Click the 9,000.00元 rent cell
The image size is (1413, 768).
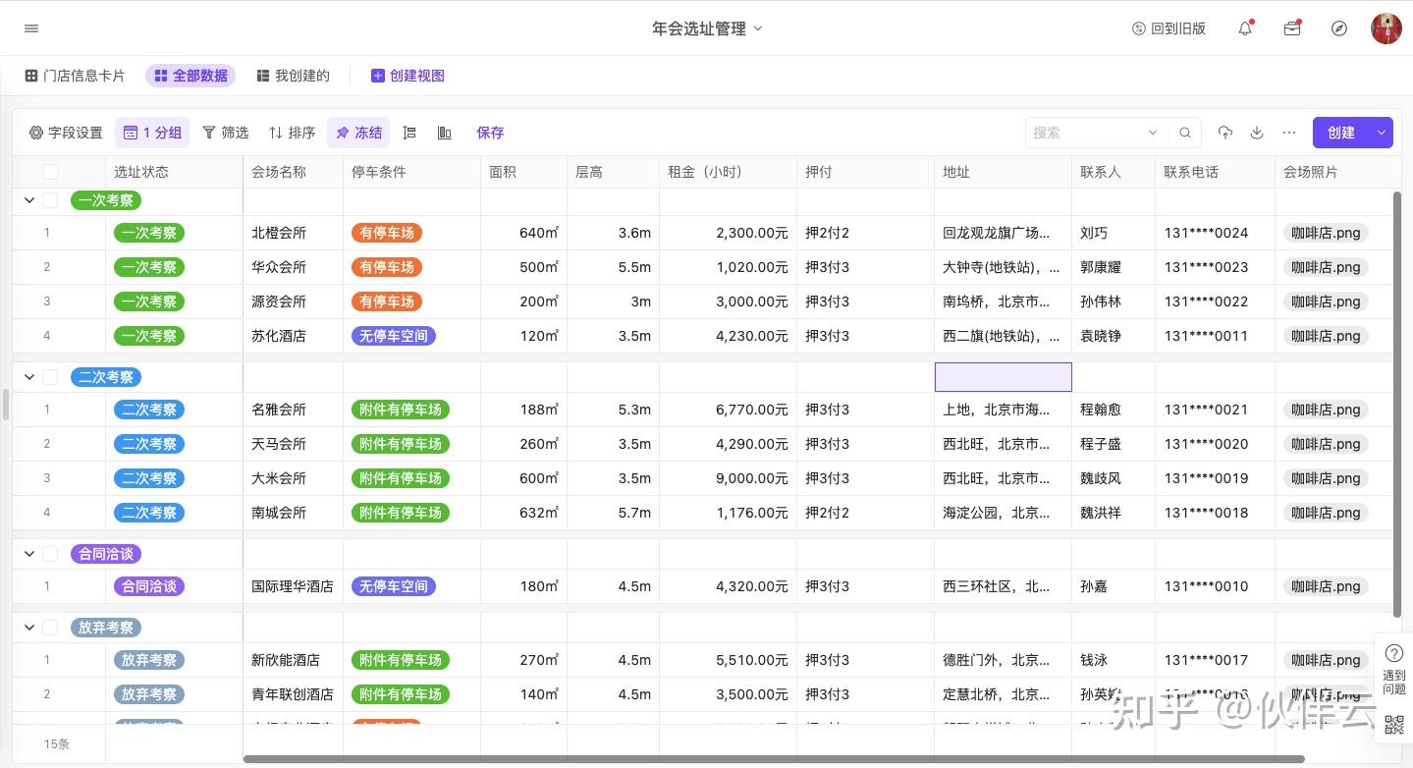(x=729, y=478)
